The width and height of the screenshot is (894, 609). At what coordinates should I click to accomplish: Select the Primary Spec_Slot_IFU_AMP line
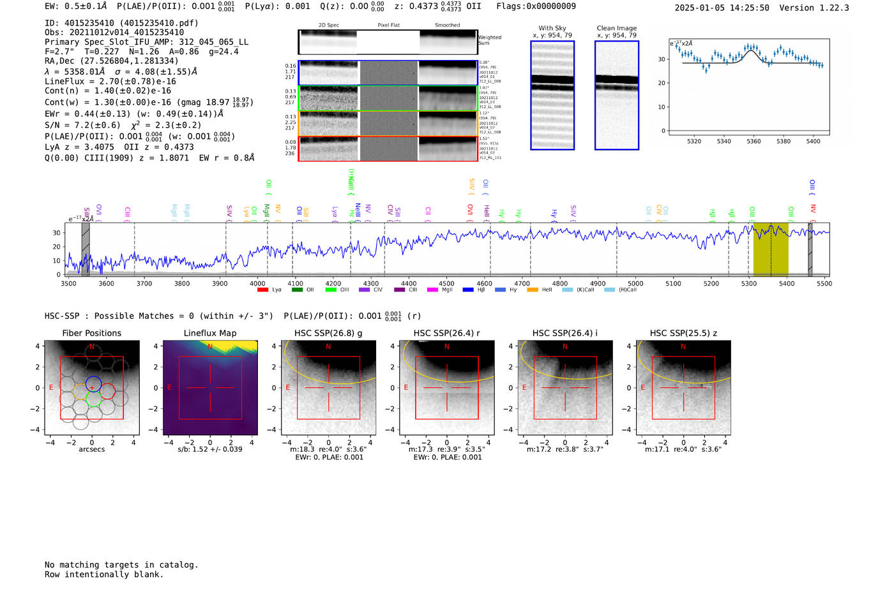(x=146, y=42)
